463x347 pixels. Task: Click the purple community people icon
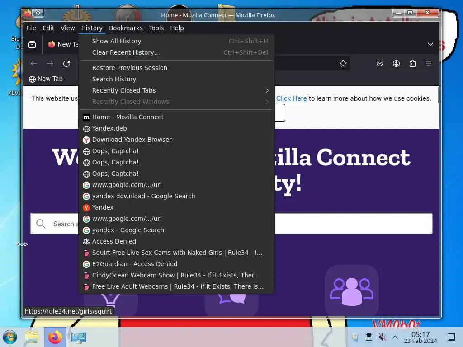pyautogui.click(x=352, y=291)
